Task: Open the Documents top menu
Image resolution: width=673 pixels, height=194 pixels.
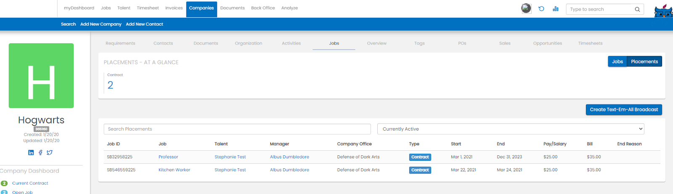Action: tap(232, 8)
